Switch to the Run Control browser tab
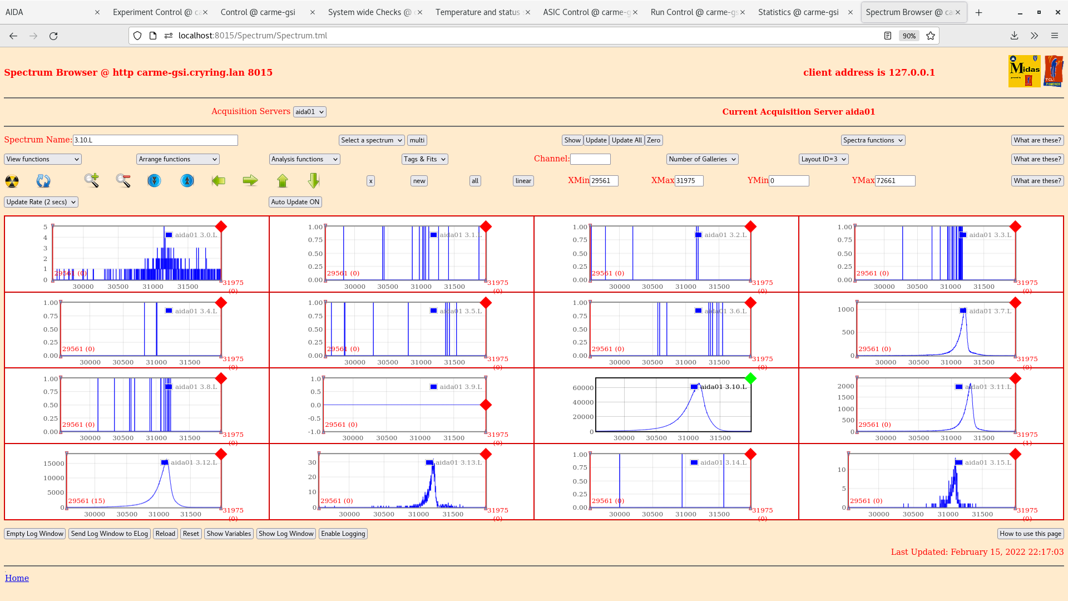This screenshot has width=1068, height=601. (x=691, y=12)
